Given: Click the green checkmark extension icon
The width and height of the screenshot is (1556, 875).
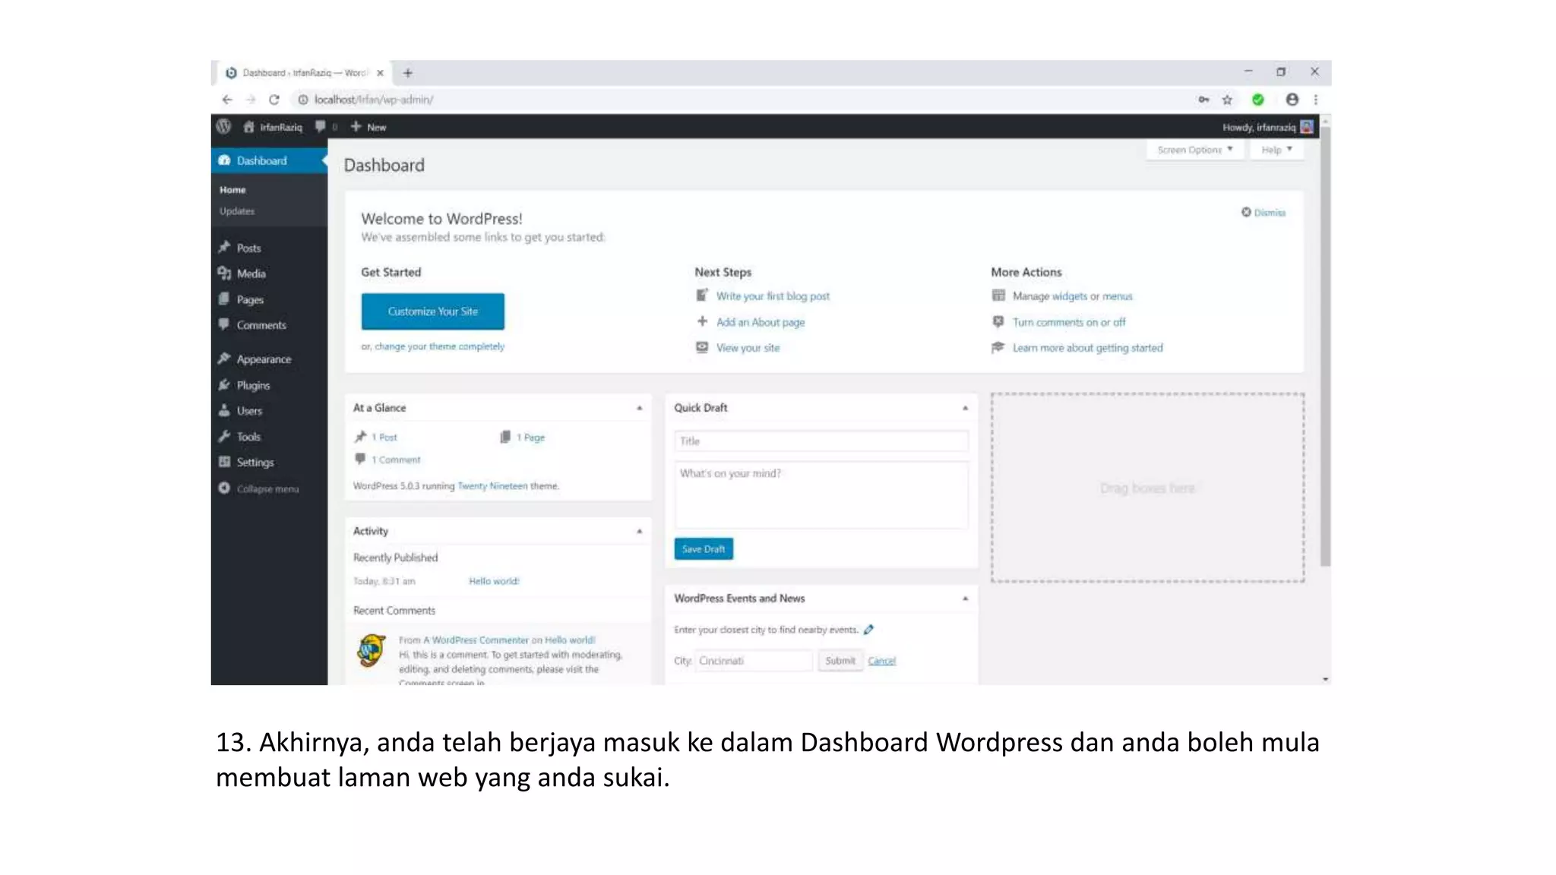Looking at the screenshot, I should tap(1258, 100).
